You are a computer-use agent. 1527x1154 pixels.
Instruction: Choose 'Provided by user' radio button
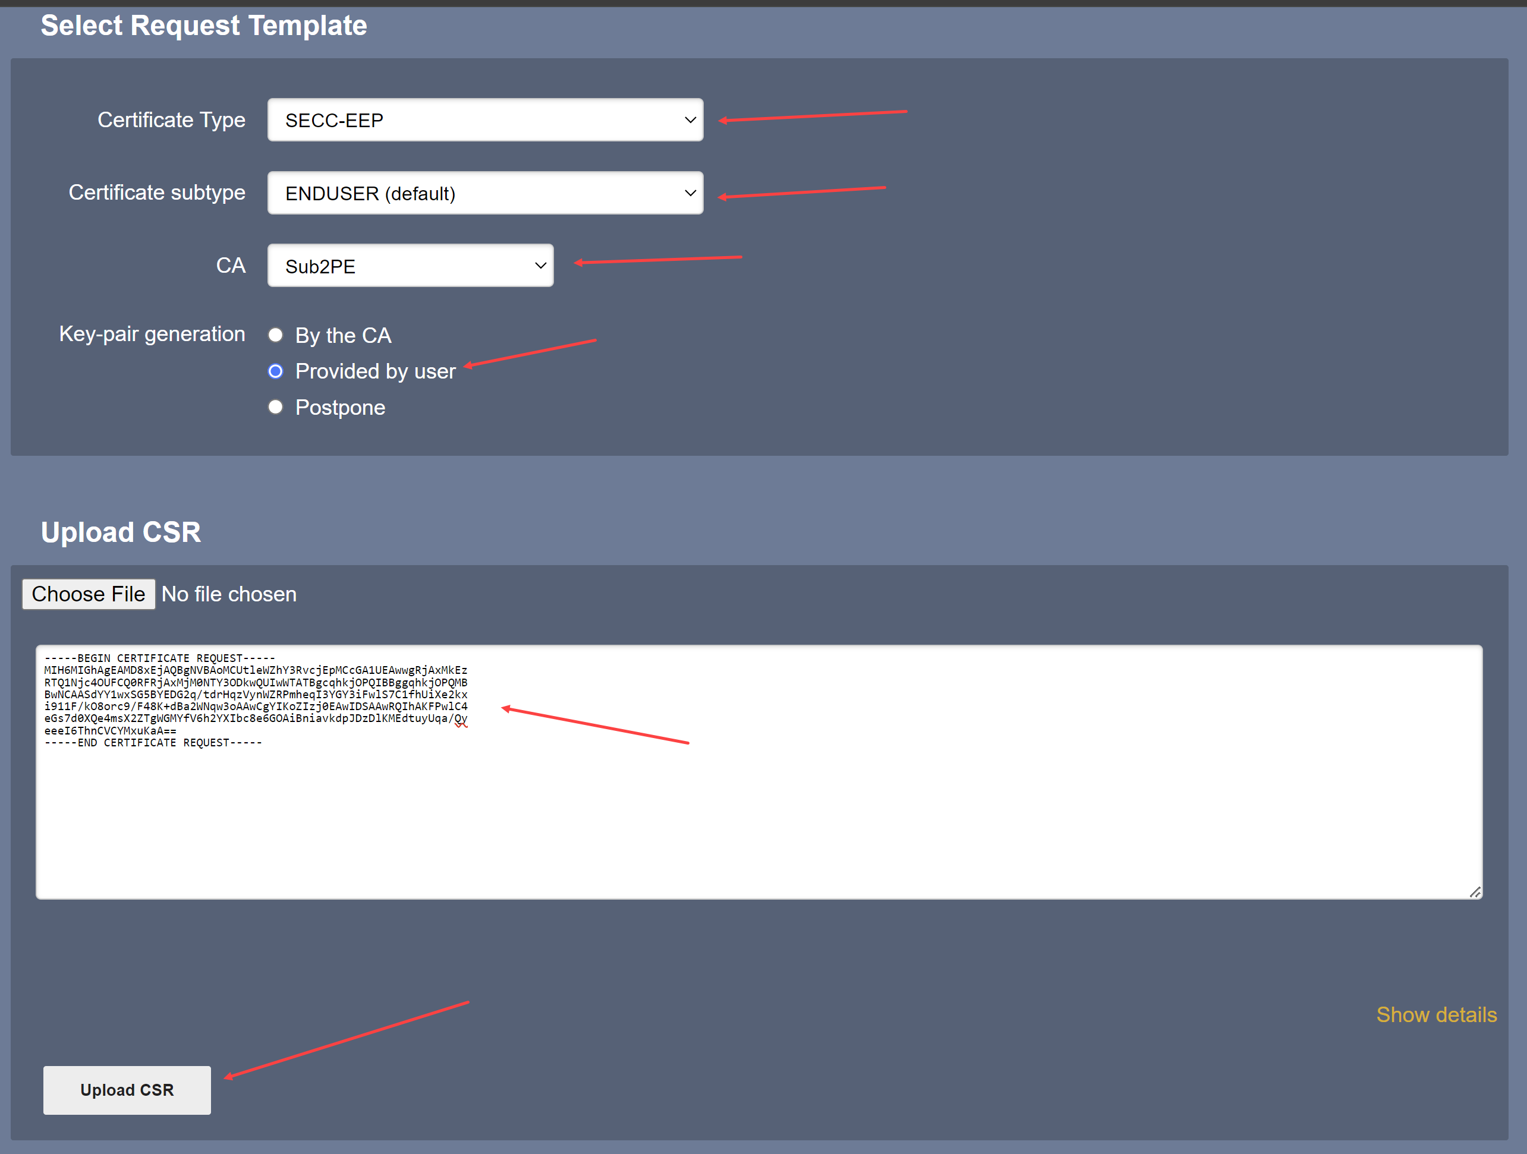(x=275, y=371)
